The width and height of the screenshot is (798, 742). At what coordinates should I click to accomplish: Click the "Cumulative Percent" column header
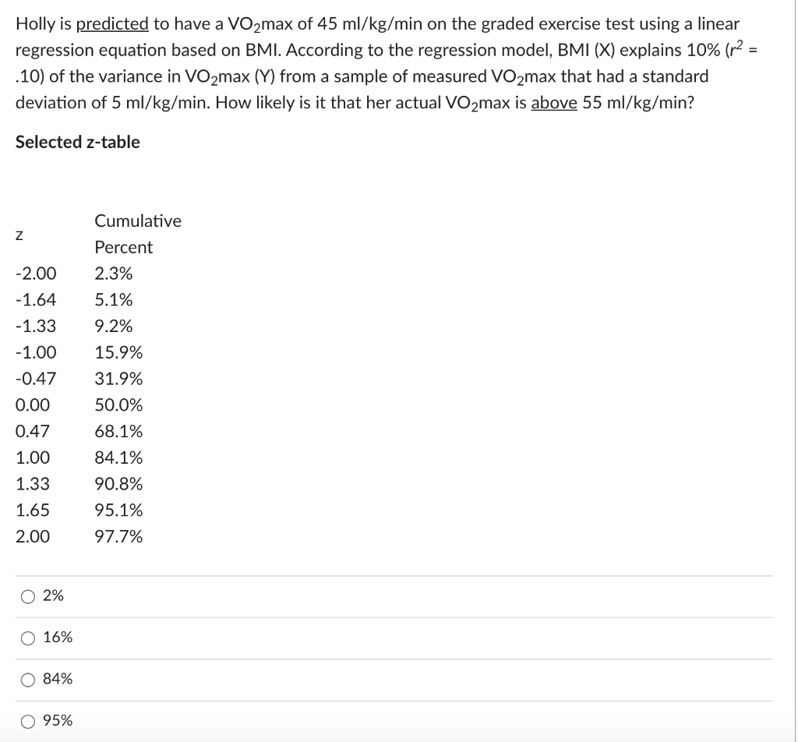[138, 234]
